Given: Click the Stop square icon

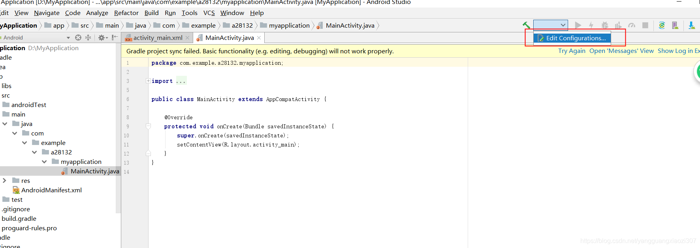Looking at the screenshot, I should (x=645, y=25).
